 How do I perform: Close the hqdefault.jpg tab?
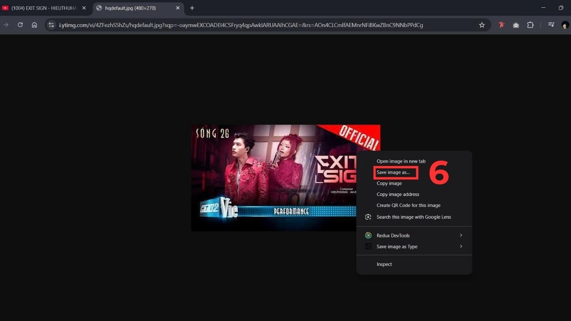[x=178, y=8]
